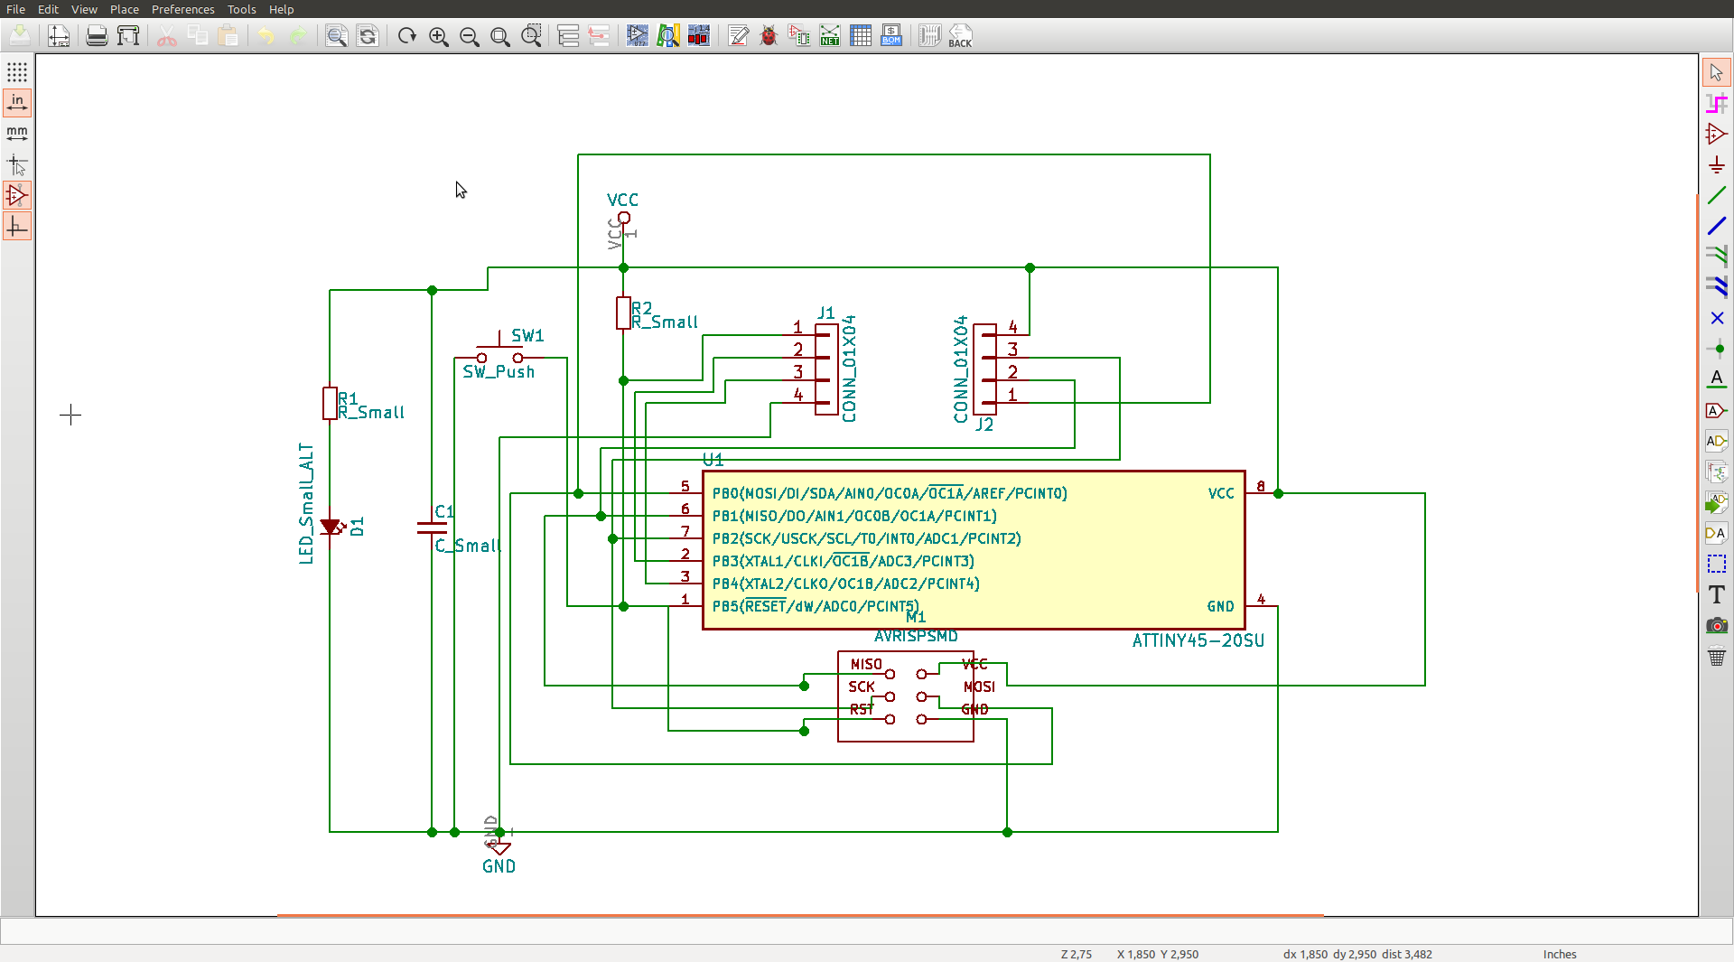The image size is (1734, 962).
Task: Select Wire to Bus Entry tool
Action: [1717, 257]
